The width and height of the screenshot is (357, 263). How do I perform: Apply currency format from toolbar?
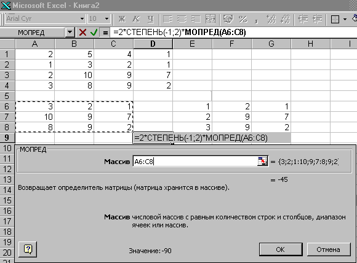click(228, 19)
